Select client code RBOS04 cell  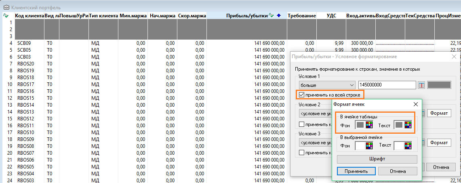pos(29,173)
